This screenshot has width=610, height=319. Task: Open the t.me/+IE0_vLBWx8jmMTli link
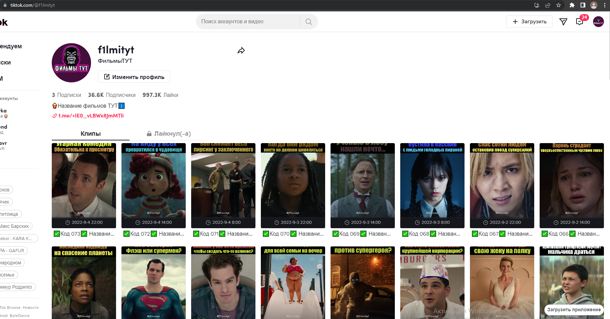pyautogui.click(x=91, y=116)
